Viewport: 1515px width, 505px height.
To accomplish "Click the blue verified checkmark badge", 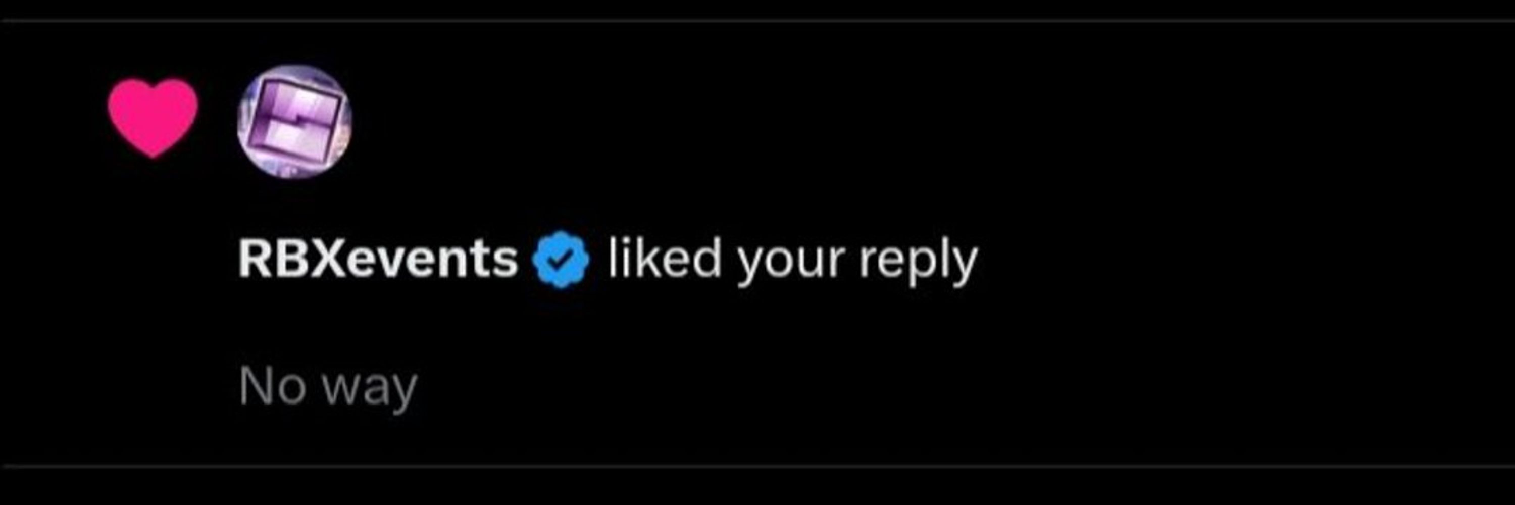I will click(x=561, y=259).
